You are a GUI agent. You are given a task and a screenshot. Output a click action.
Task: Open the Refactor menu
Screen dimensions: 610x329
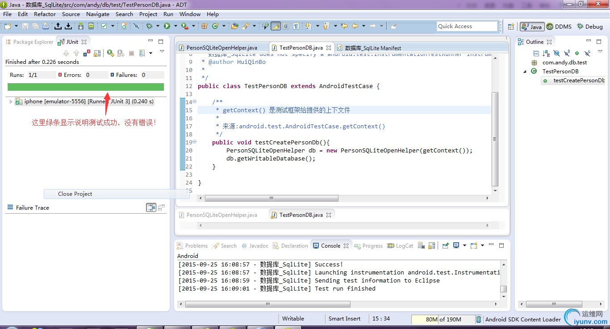pos(45,14)
